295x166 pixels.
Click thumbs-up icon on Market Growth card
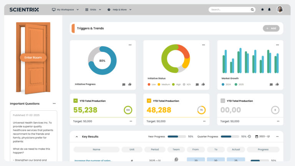tap(277, 84)
